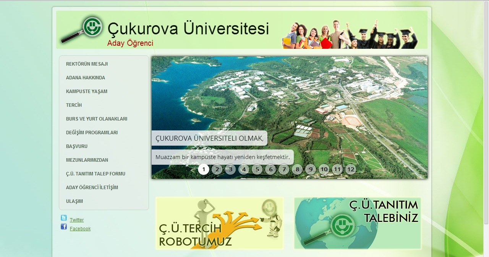Select slide 1 in slideshow pager
Image resolution: width=489 pixels, height=257 pixels.
pyautogui.click(x=204, y=169)
